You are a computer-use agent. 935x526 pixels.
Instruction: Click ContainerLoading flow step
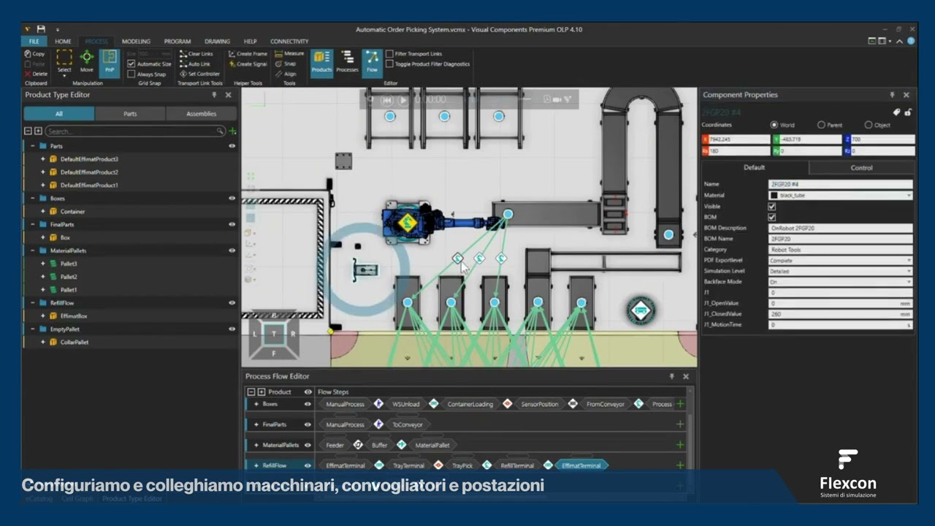[470, 404]
